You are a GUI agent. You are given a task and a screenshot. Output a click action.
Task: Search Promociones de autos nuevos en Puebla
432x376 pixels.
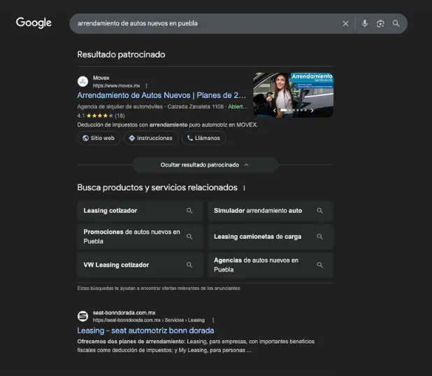coord(140,237)
